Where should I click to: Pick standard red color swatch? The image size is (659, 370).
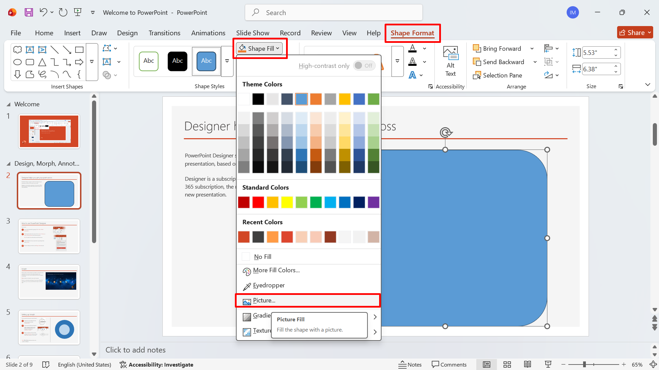coord(258,202)
